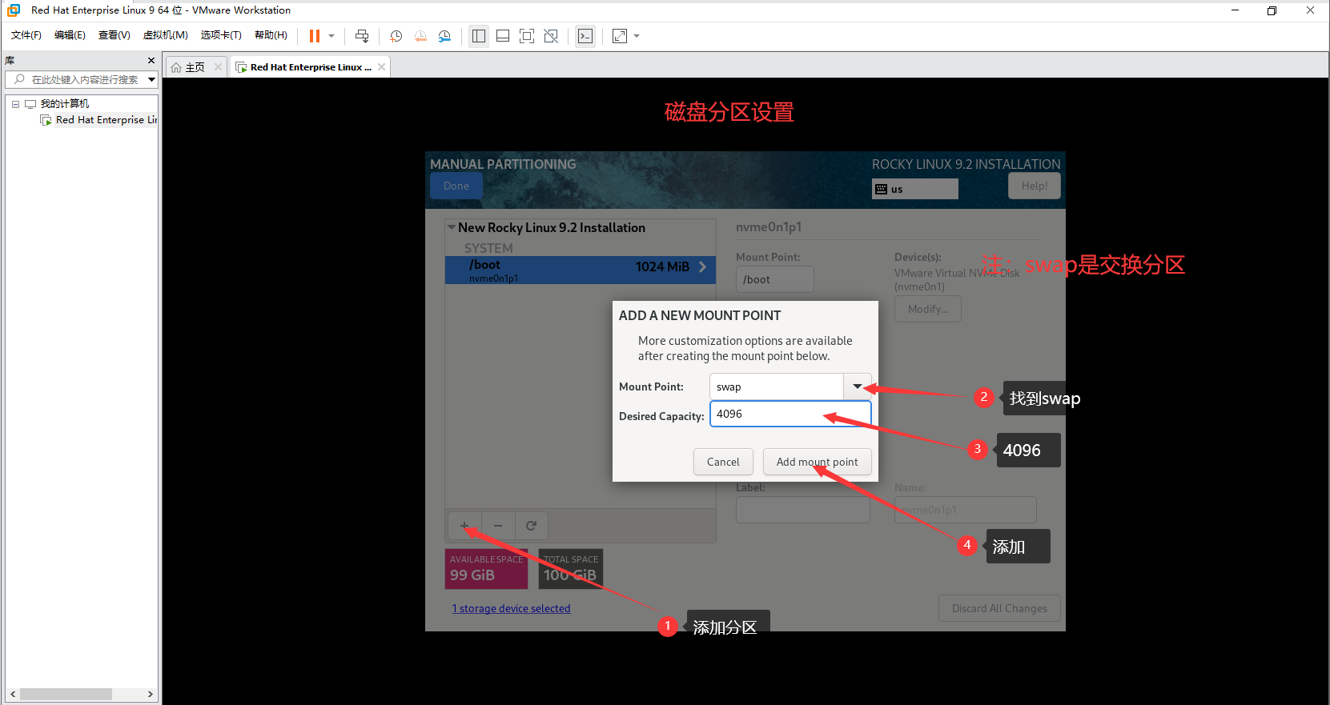
Task: Click the Name field showing nvme0n1p1
Action: (966, 510)
